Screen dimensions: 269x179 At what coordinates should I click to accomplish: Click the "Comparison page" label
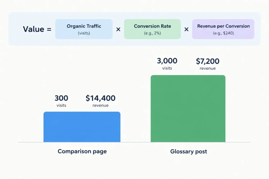point(82,151)
